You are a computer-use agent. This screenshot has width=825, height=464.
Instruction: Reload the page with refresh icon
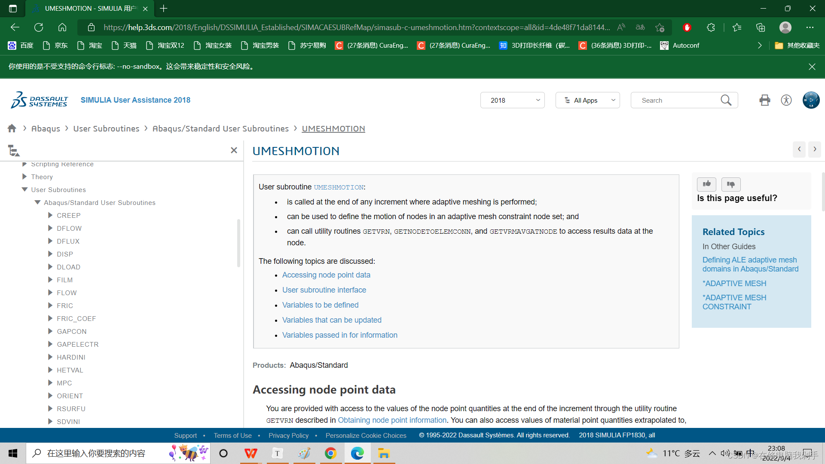pos(39,27)
